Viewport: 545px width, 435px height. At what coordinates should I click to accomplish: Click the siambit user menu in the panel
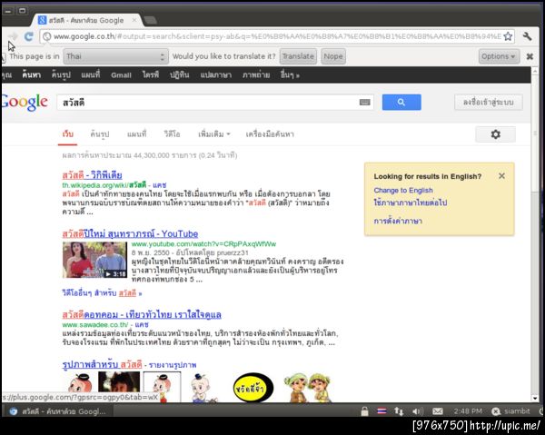point(510,411)
